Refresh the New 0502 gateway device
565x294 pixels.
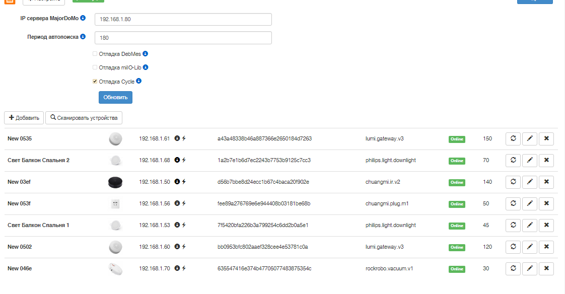pos(513,247)
